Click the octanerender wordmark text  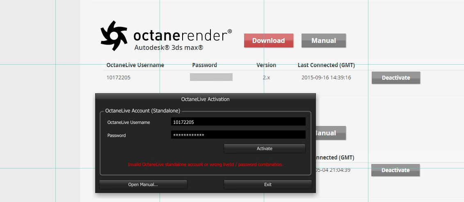[x=183, y=36]
